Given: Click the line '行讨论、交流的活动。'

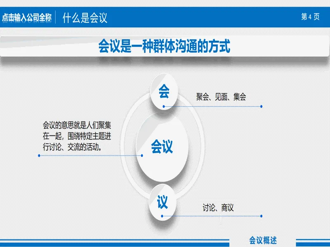Looking at the screenshot, I should [x=73, y=147].
